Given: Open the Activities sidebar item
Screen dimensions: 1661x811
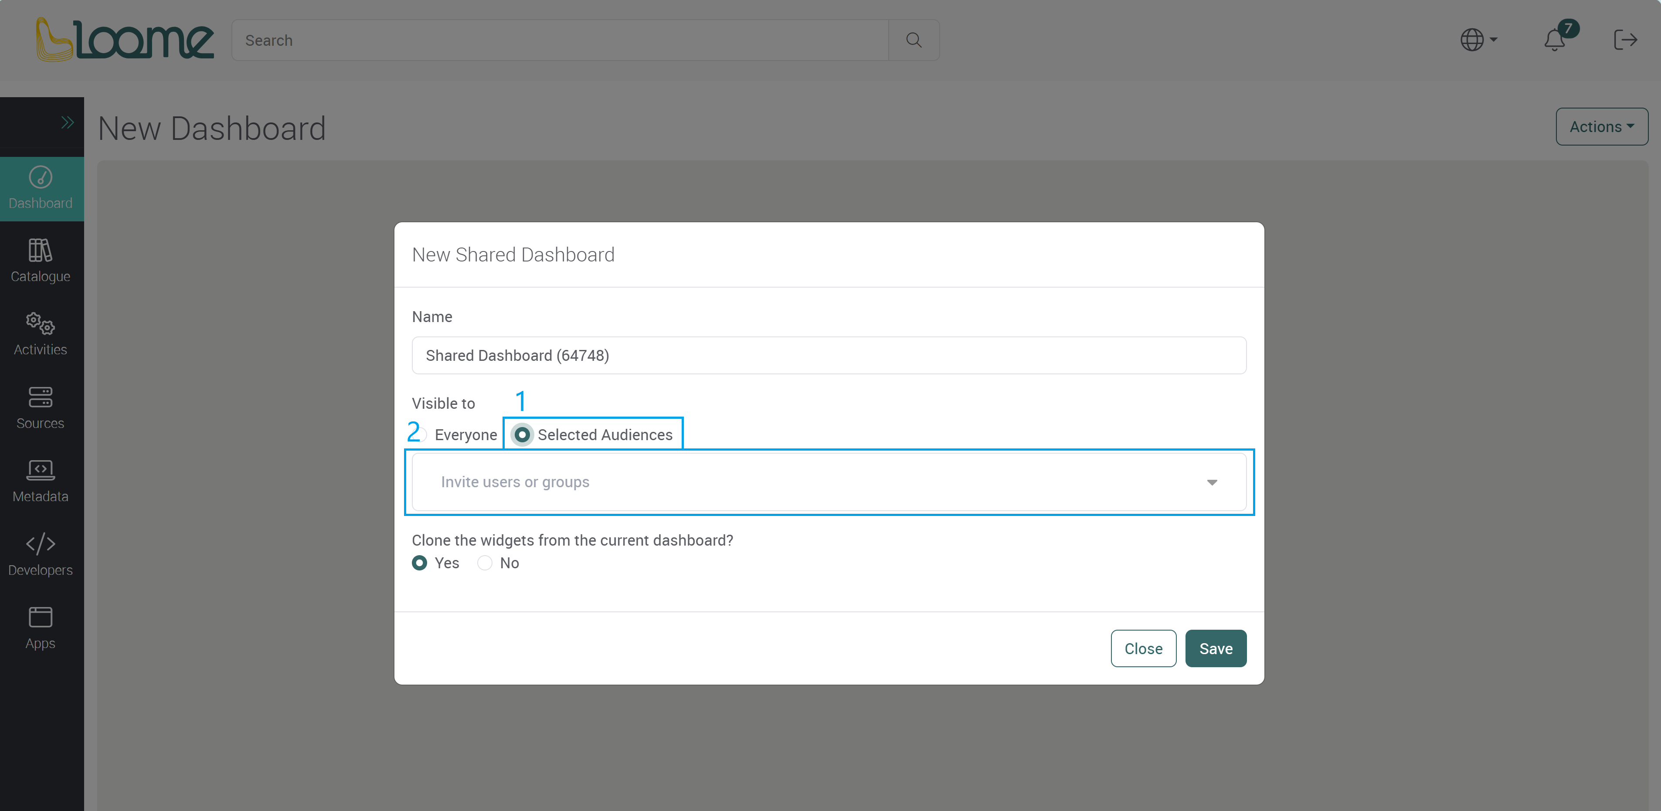Looking at the screenshot, I should click(41, 335).
